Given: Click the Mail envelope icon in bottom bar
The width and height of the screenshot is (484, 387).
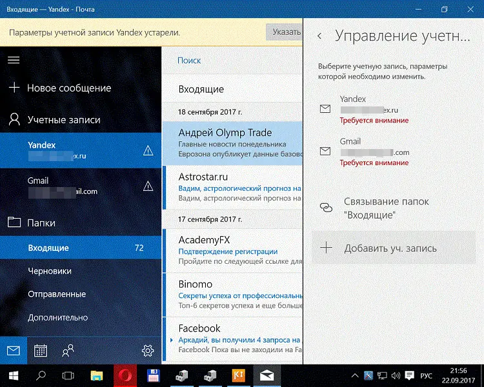Looking at the screenshot, I should pos(14,351).
